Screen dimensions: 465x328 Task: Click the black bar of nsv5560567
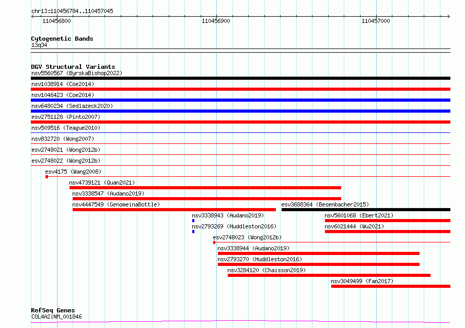(240, 78)
